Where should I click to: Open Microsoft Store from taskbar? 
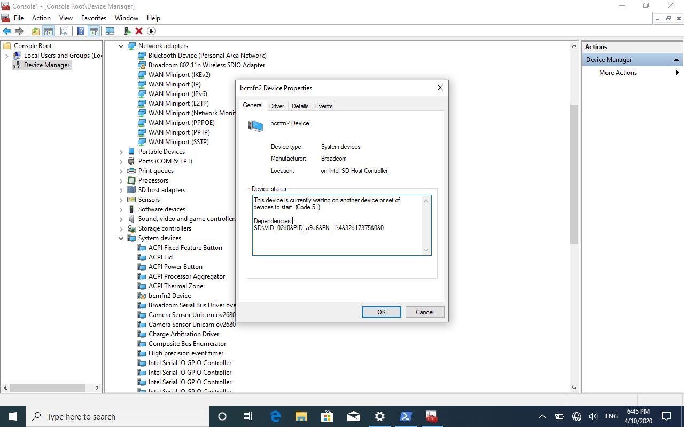click(327, 416)
